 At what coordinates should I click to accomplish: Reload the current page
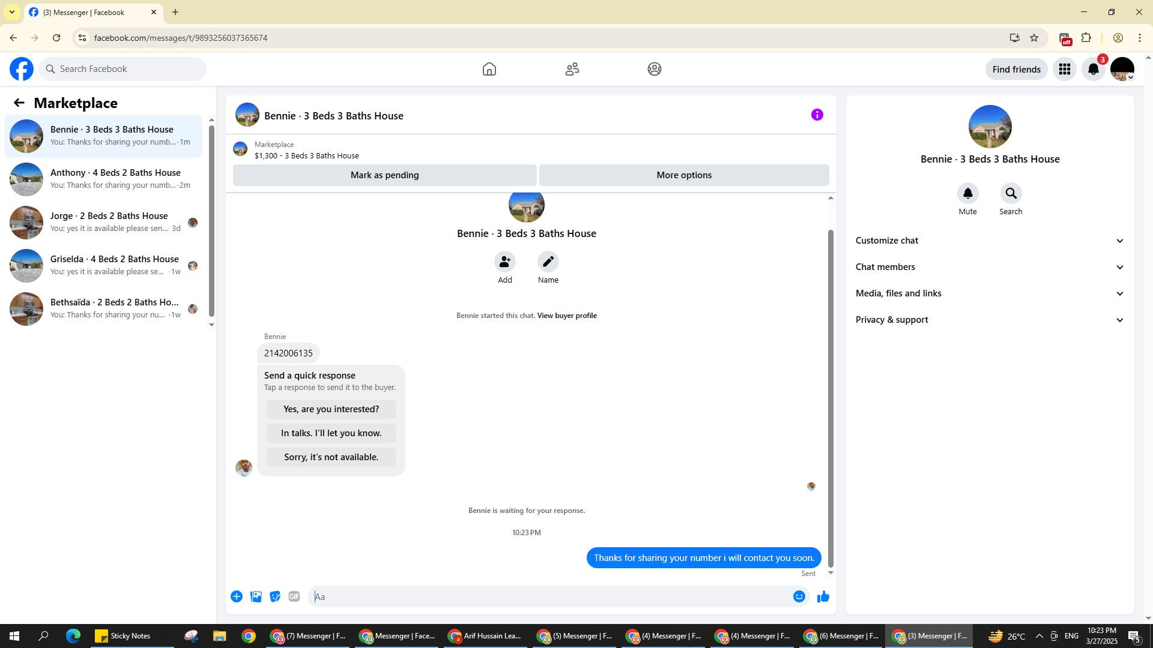[56, 38]
